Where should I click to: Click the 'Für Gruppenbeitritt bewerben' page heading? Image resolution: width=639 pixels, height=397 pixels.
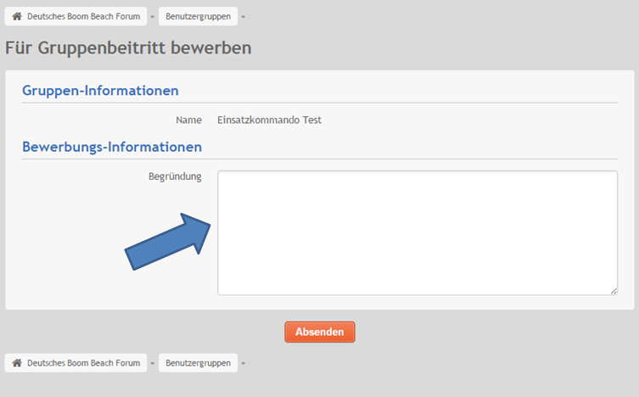tap(128, 48)
